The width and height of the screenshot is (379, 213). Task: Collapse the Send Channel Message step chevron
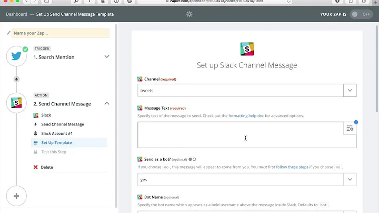click(x=106, y=103)
